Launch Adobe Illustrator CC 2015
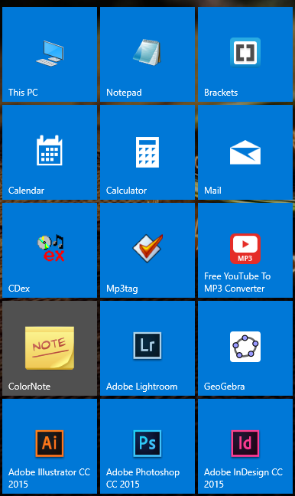 (50, 446)
